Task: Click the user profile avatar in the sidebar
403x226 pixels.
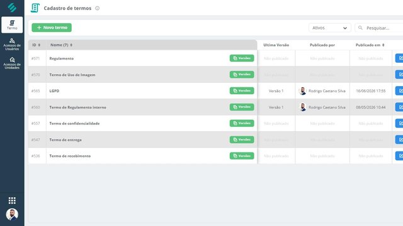Action: coord(12,214)
